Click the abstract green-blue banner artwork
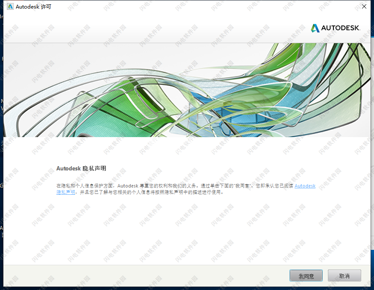The width and height of the screenshot is (374, 290). pos(187,90)
